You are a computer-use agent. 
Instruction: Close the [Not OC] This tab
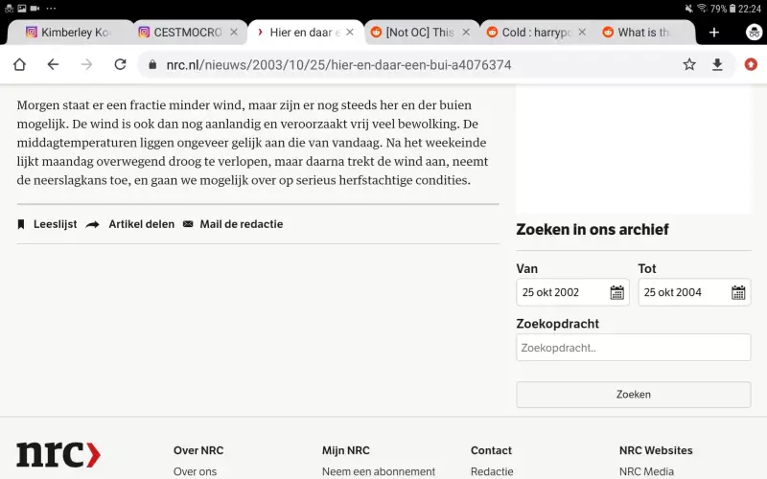click(x=466, y=33)
